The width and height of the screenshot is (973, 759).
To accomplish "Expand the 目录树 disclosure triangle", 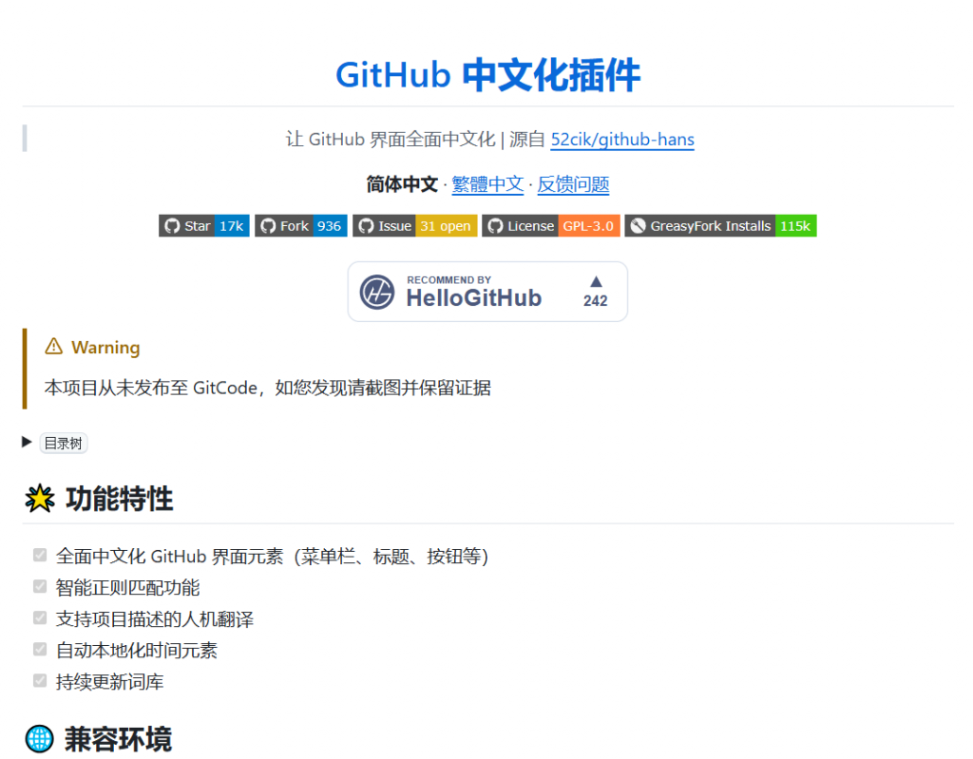I will (x=28, y=443).
